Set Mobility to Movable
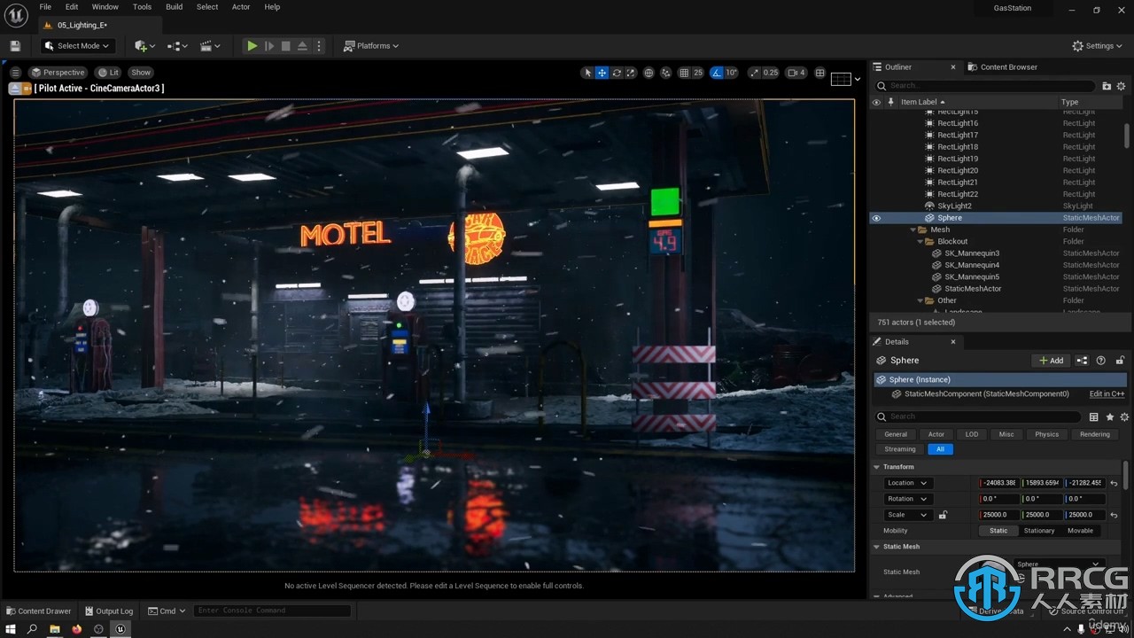This screenshot has width=1134, height=638. [x=1080, y=531]
